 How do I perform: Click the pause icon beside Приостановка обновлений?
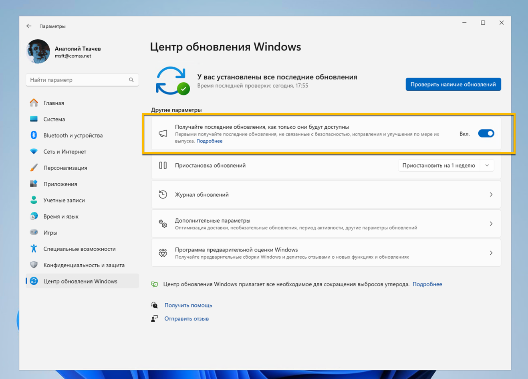(x=163, y=165)
